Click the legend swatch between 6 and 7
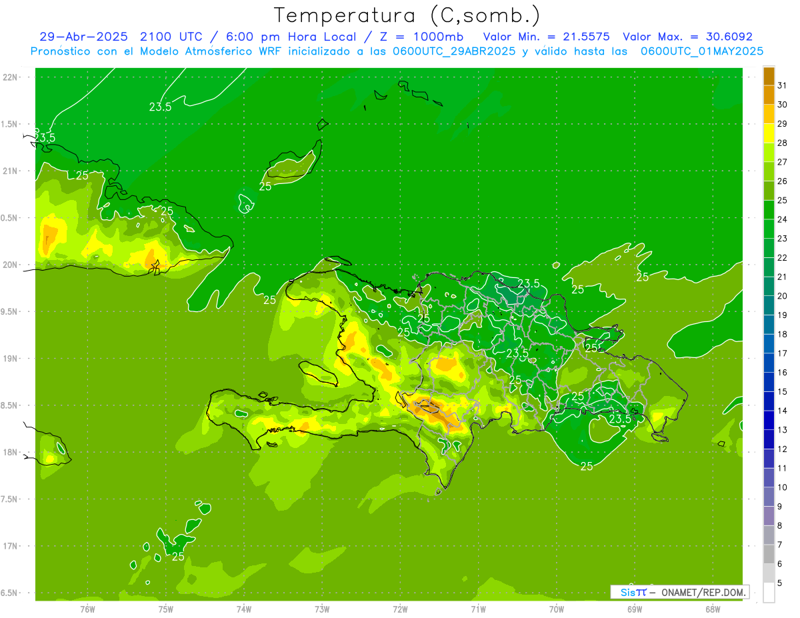 click(x=769, y=554)
